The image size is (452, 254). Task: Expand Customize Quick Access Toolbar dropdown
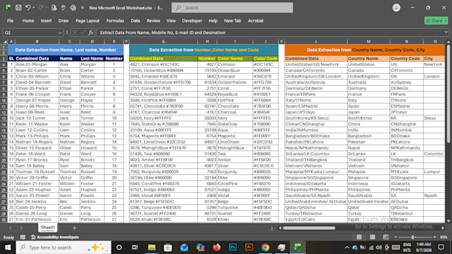pyautogui.click(x=82, y=8)
